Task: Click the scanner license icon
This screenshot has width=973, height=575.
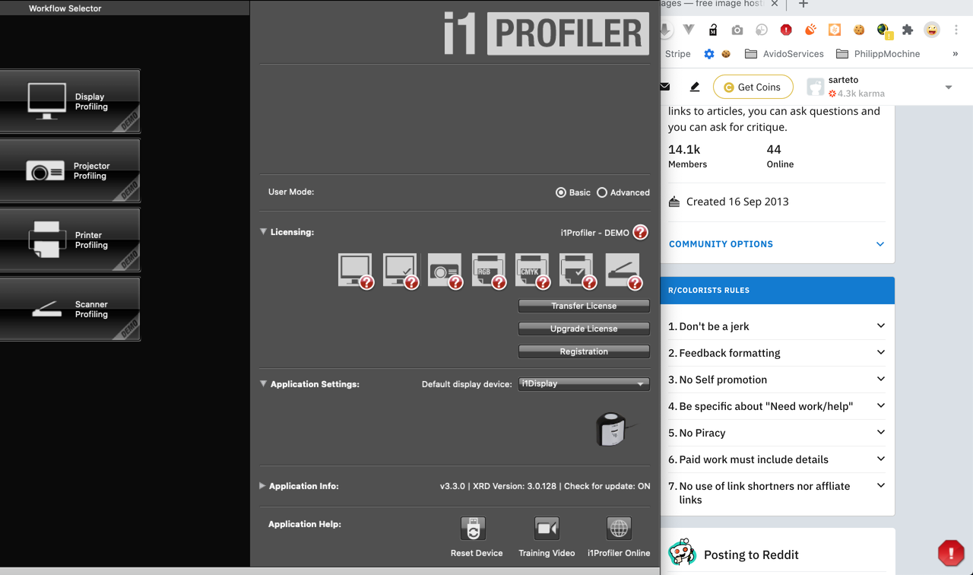Action: point(623,270)
